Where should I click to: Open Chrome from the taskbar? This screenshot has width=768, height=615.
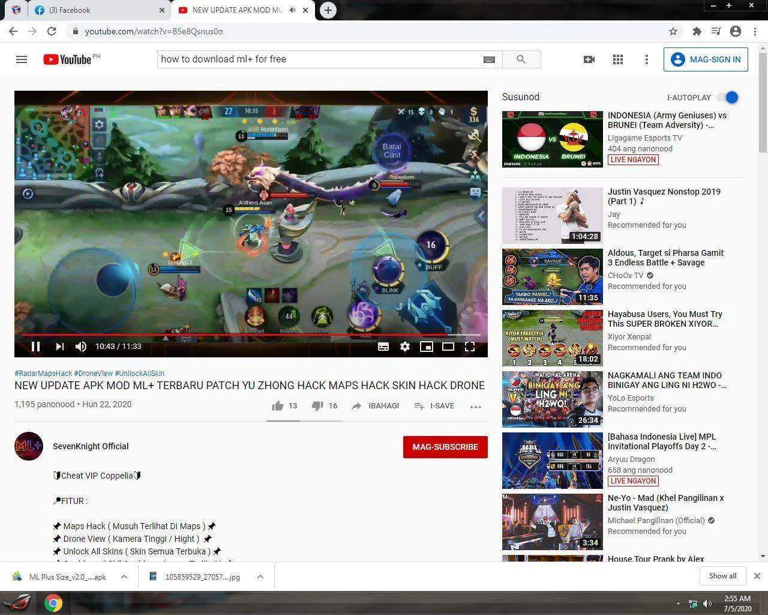click(x=53, y=603)
